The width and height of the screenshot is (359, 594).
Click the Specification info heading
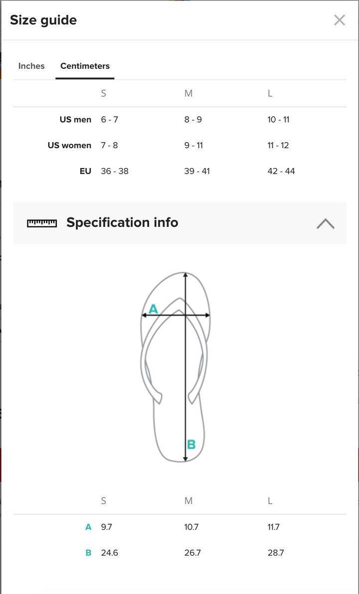click(x=122, y=222)
